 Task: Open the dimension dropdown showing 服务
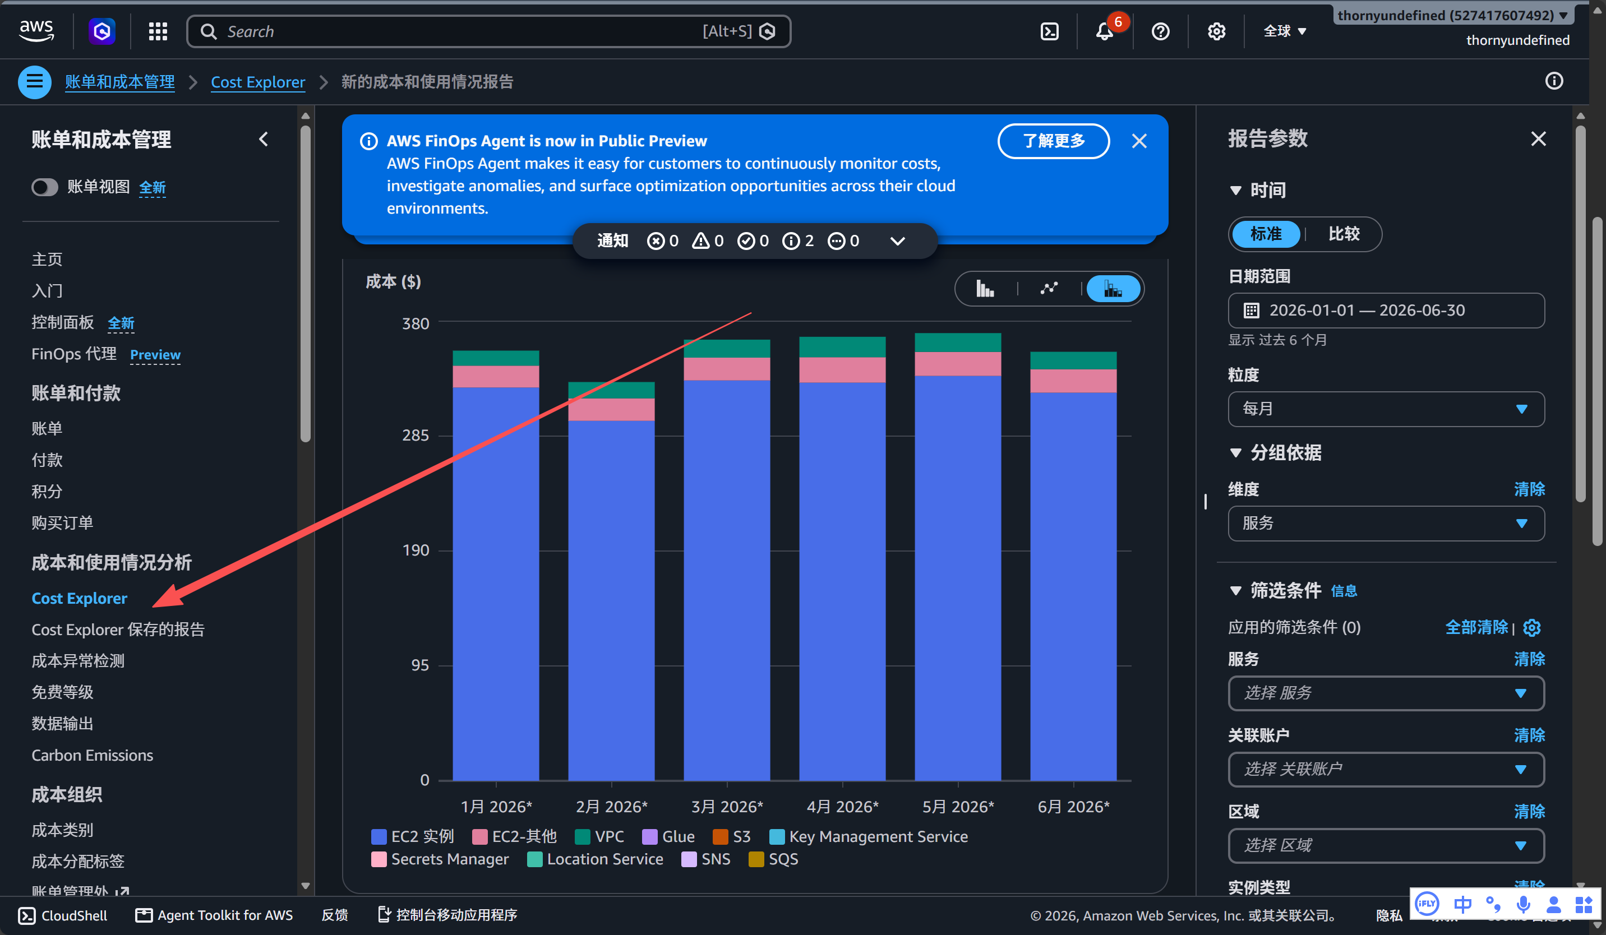coord(1386,524)
